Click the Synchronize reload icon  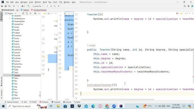click(9, 6)
